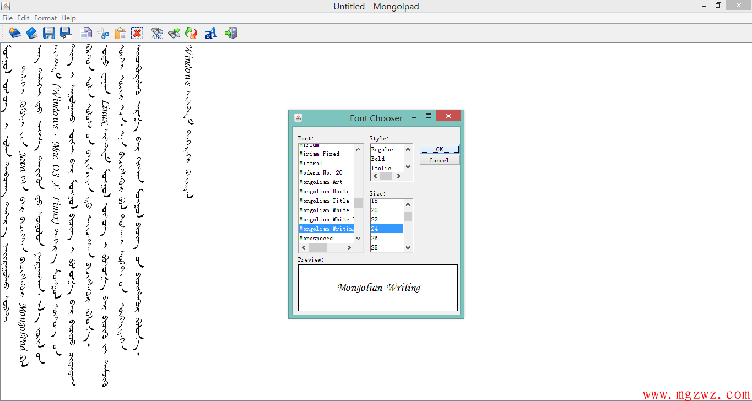
Task: Open the Format menu
Action: [x=46, y=18]
